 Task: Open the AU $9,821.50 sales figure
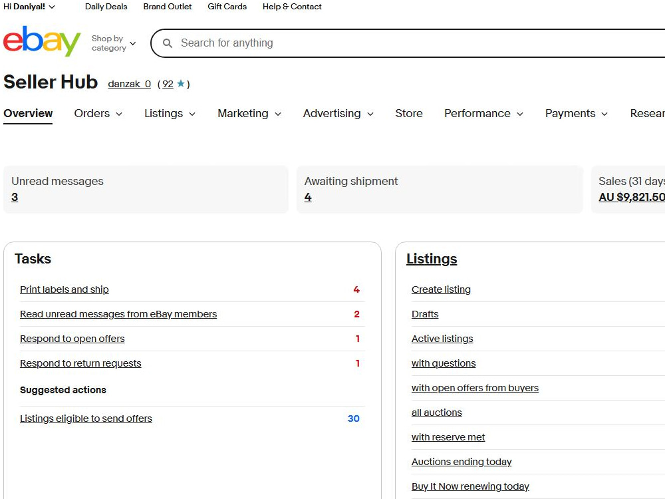(x=632, y=198)
